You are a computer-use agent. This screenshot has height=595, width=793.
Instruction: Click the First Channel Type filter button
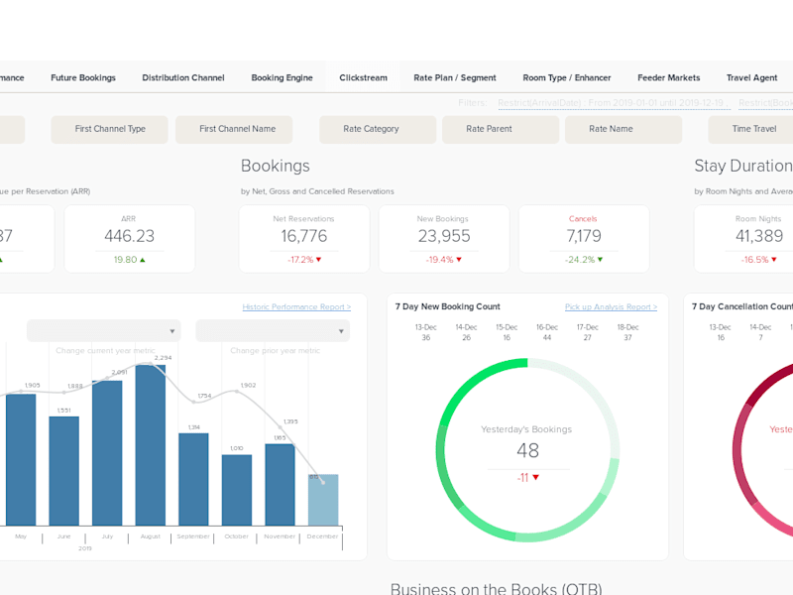coord(110,129)
